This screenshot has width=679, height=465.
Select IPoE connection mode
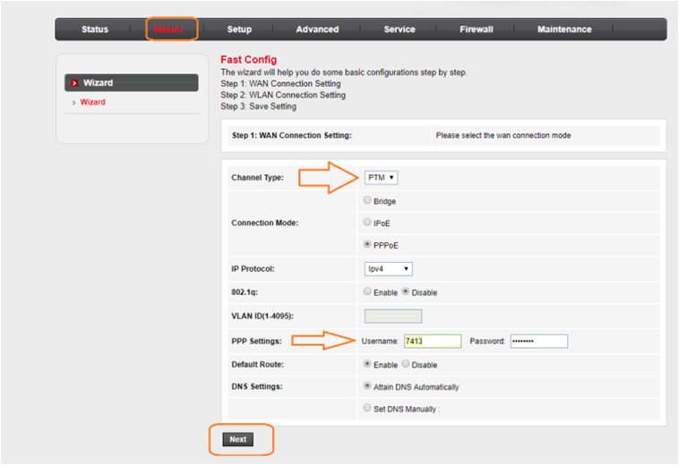pyautogui.click(x=367, y=223)
